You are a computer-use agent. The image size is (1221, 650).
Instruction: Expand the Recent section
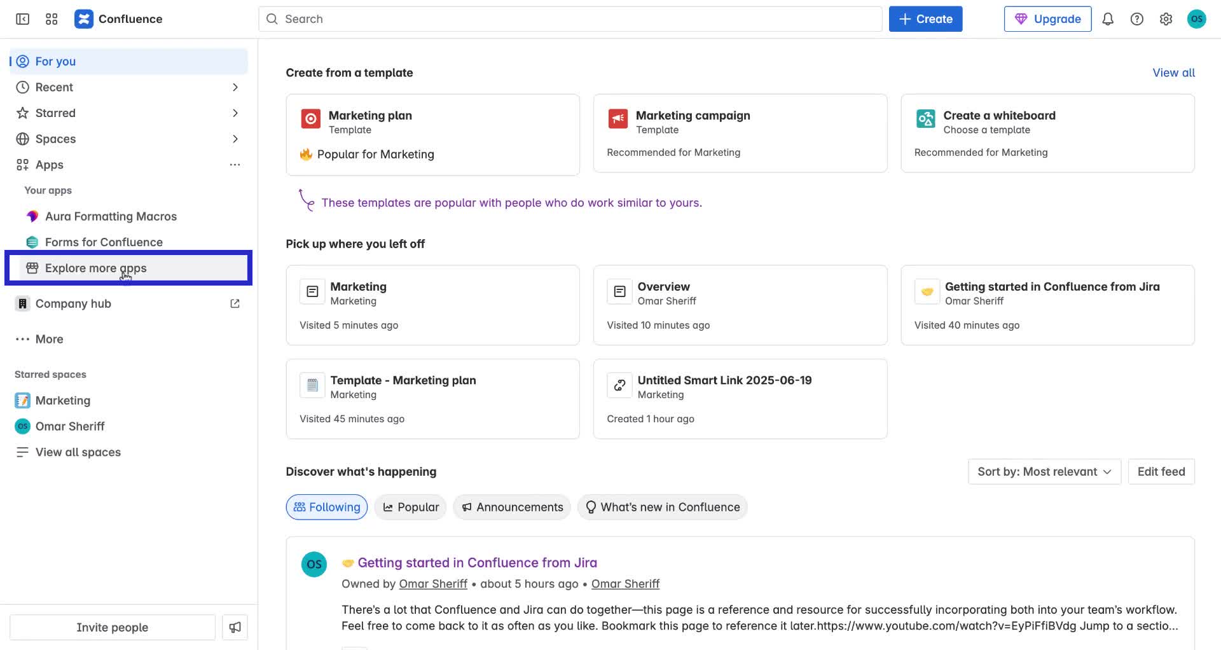click(235, 87)
